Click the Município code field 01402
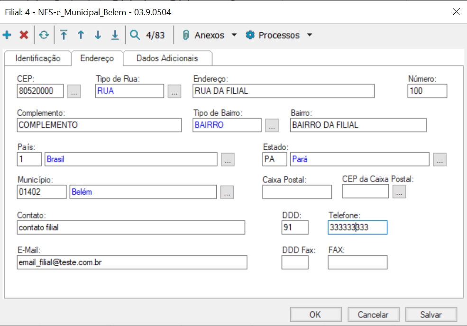The image size is (467, 326). (x=42, y=192)
